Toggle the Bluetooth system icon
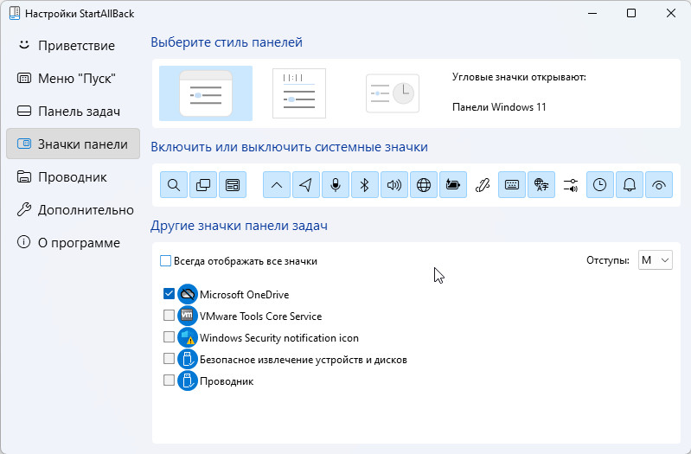This screenshot has height=454, width=691. [364, 184]
